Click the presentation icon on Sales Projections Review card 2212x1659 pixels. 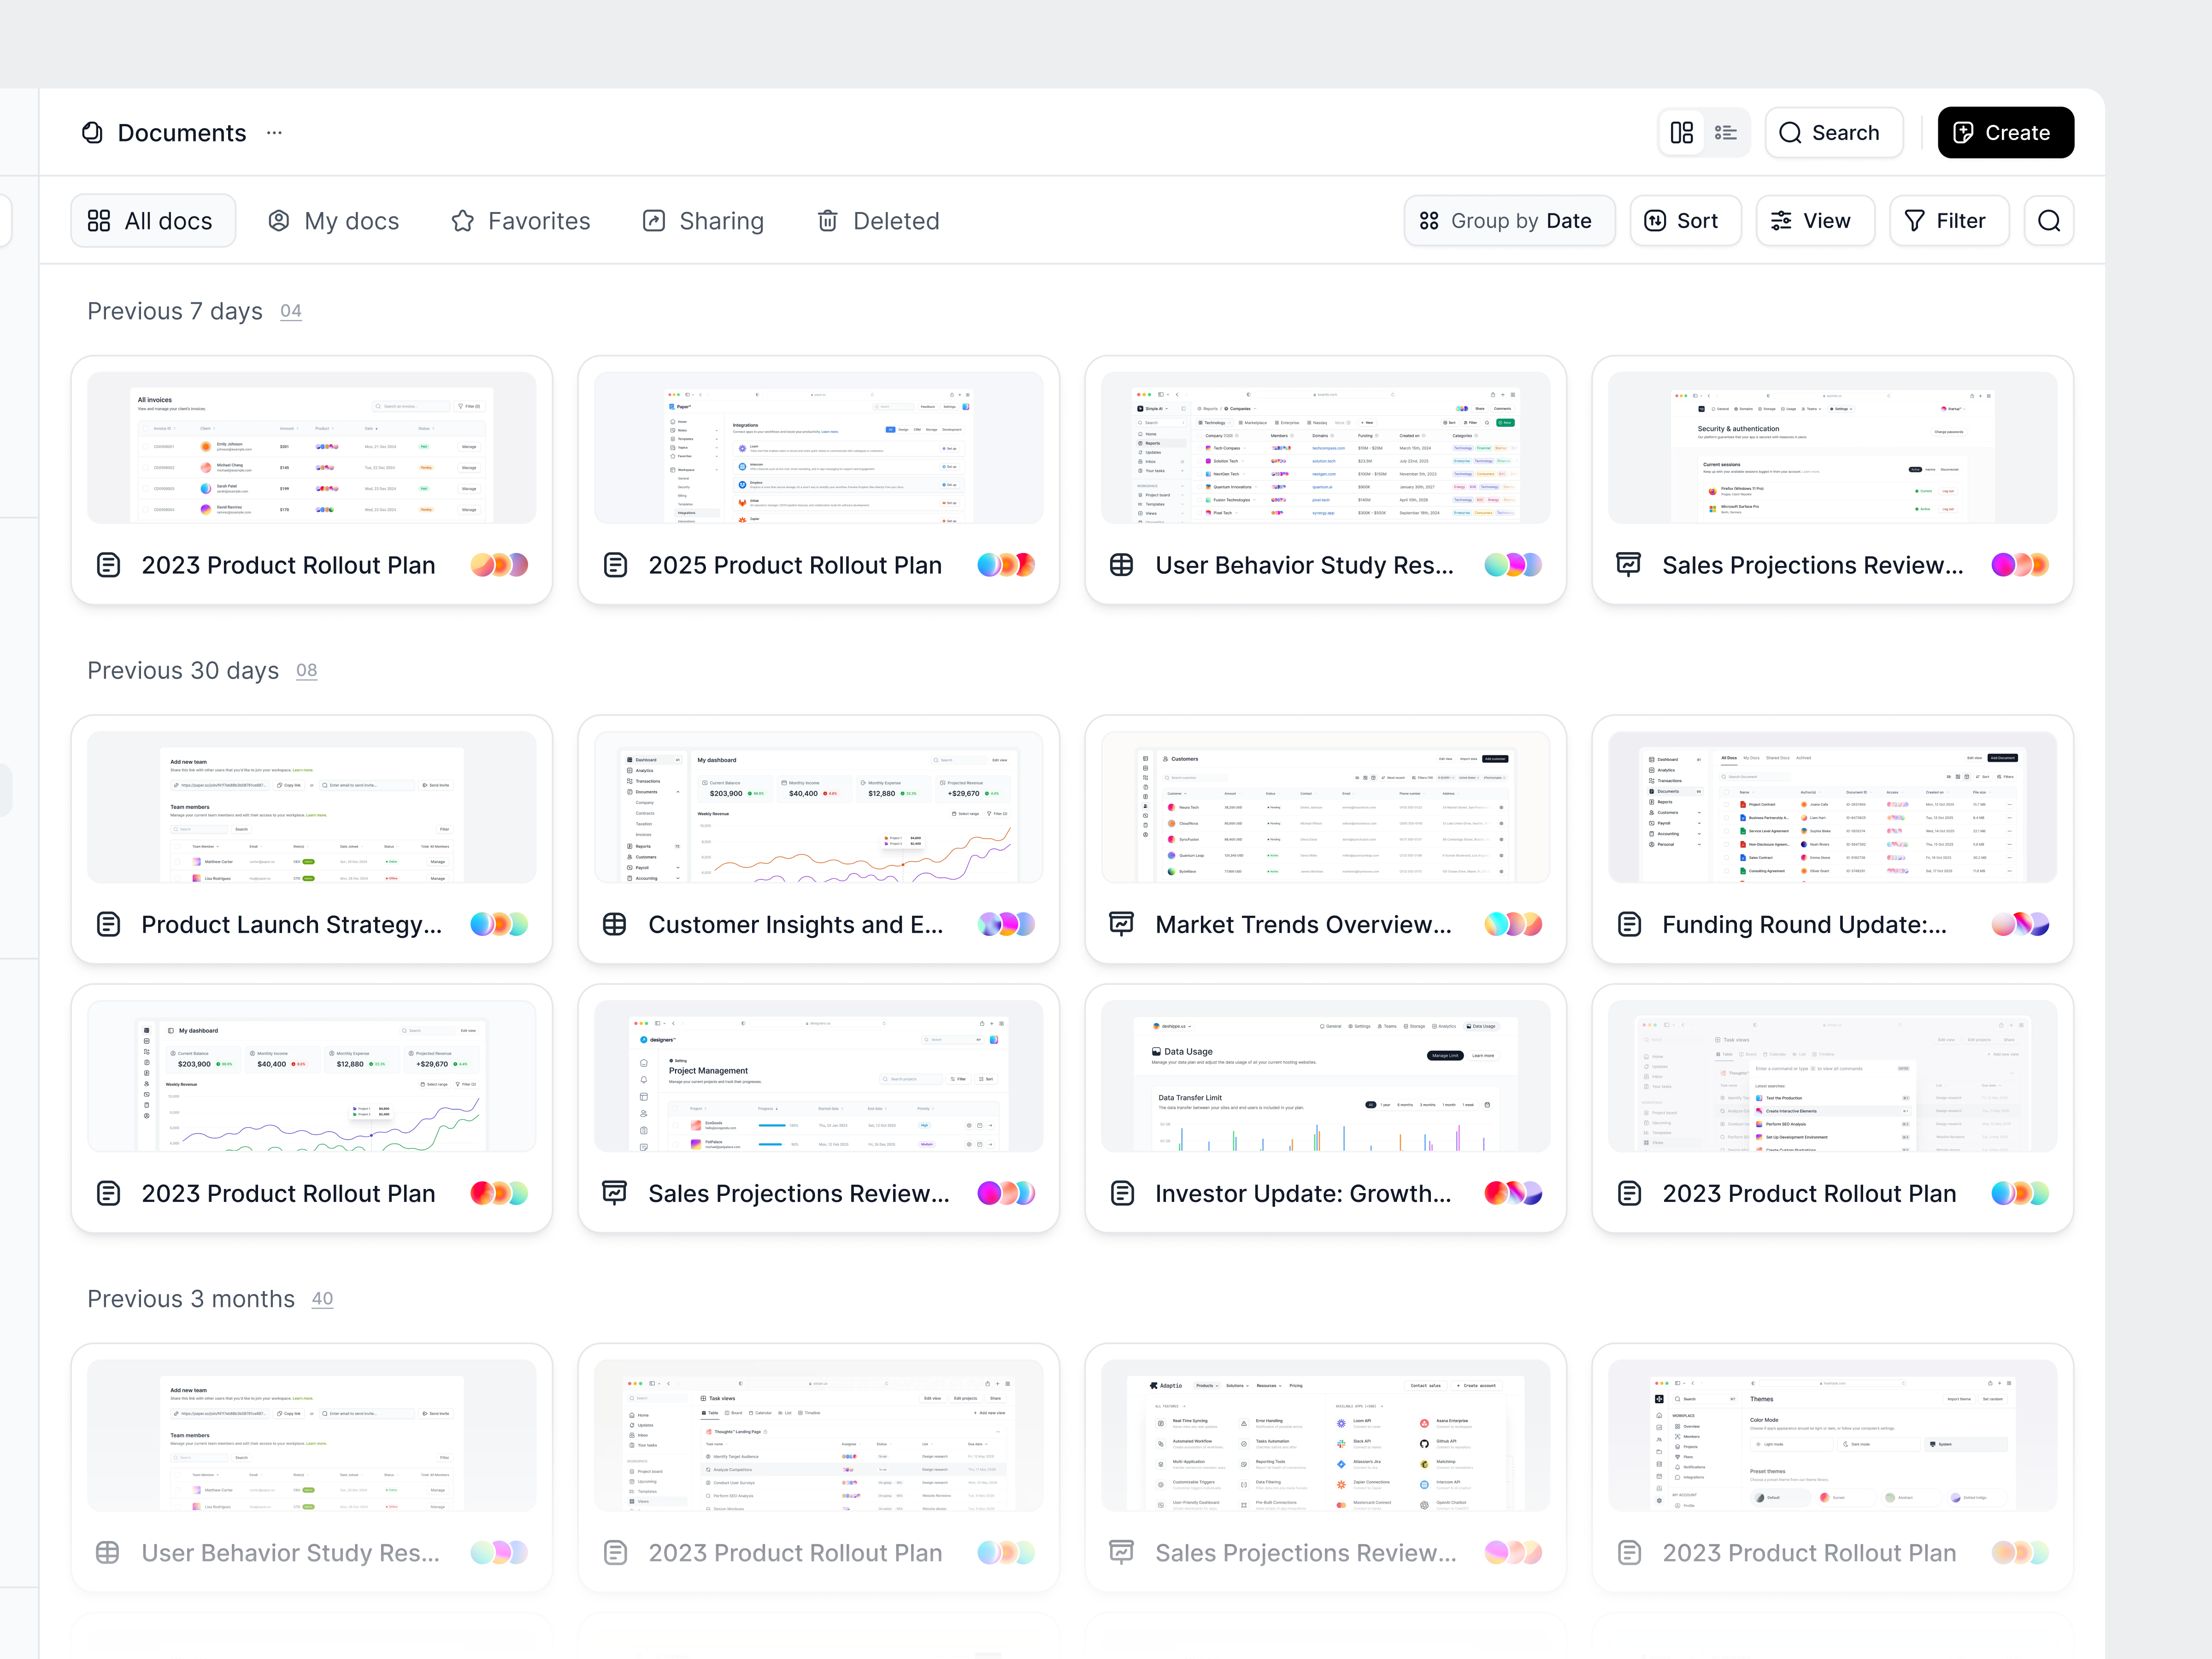click(1628, 564)
